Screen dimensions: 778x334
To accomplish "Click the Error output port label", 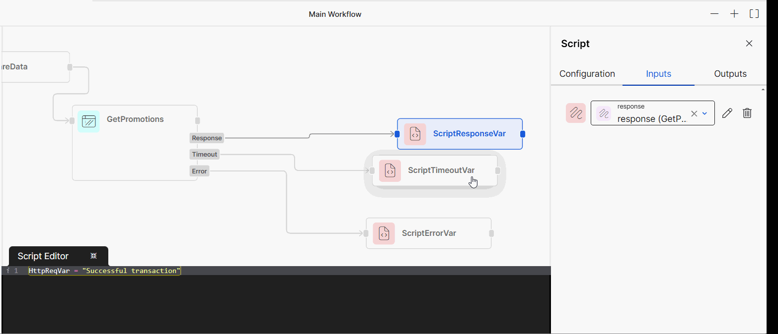I will point(199,170).
